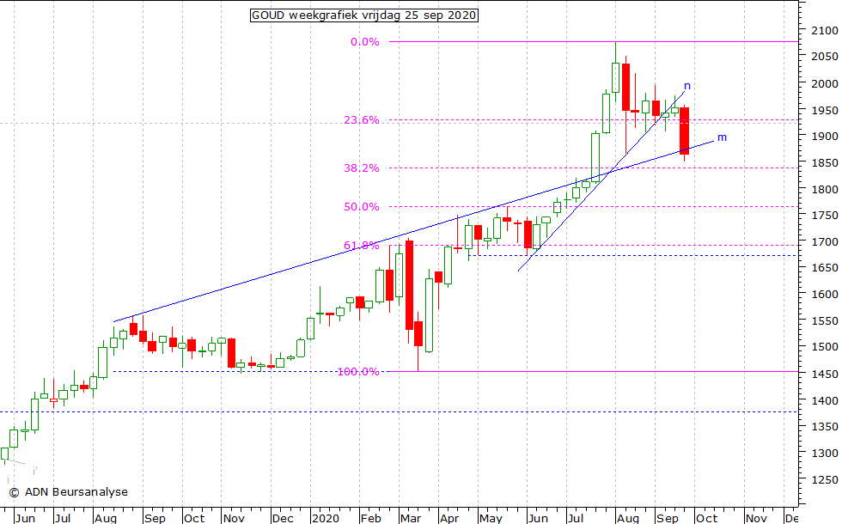Click the chart title 'GOUD weekgrafiek vrijdag 25 sep 2020'

click(x=364, y=15)
